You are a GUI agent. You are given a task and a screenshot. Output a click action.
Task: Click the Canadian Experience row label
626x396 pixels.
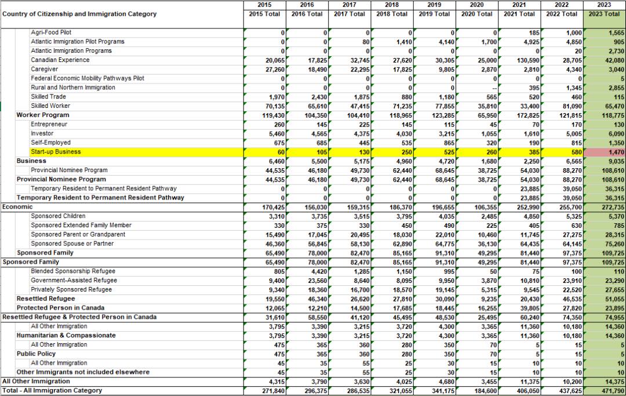coord(60,60)
